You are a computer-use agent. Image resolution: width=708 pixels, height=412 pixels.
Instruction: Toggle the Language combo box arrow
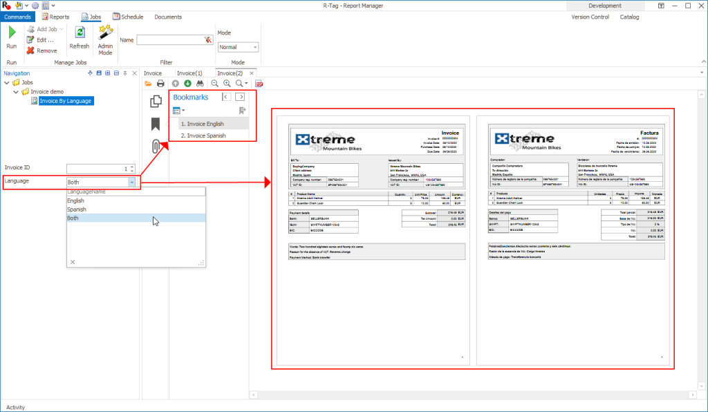click(131, 182)
